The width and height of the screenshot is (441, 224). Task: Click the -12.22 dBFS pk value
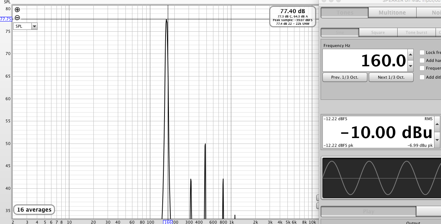click(338, 145)
